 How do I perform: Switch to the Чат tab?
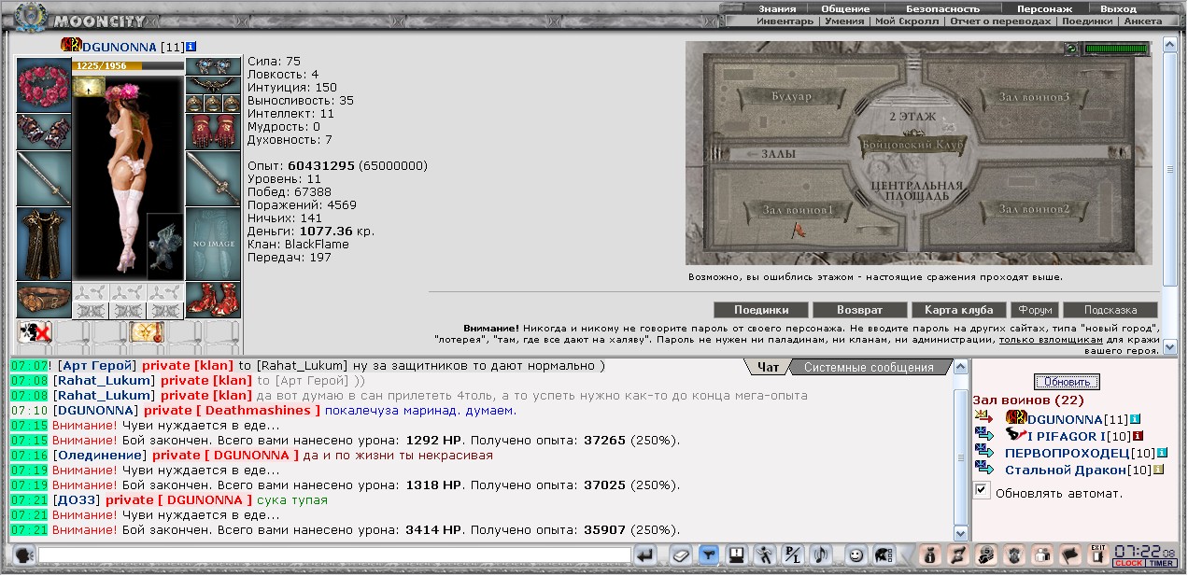[x=768, y=367]
